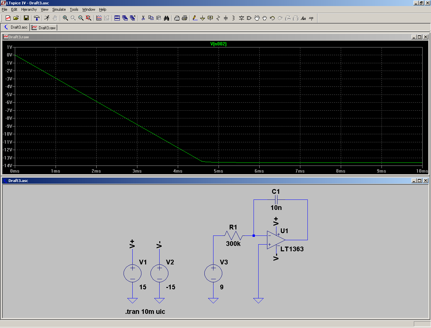
Task: Select the Place Resistor tool
Action: pyautogui.click(x=218, y=18)
